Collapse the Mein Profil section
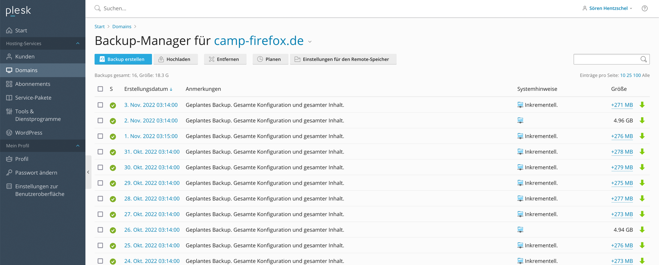The image size is (659, 265). (x=78, y=146)
